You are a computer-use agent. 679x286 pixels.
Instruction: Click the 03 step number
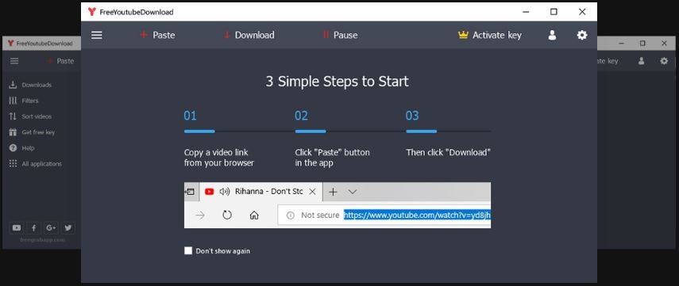click(x=412, y=116)
